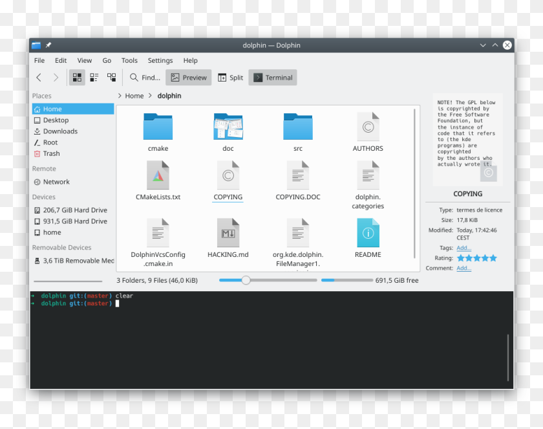Open the File menu
The height and width of the screenshot is (429, 543).
(39, 60)
